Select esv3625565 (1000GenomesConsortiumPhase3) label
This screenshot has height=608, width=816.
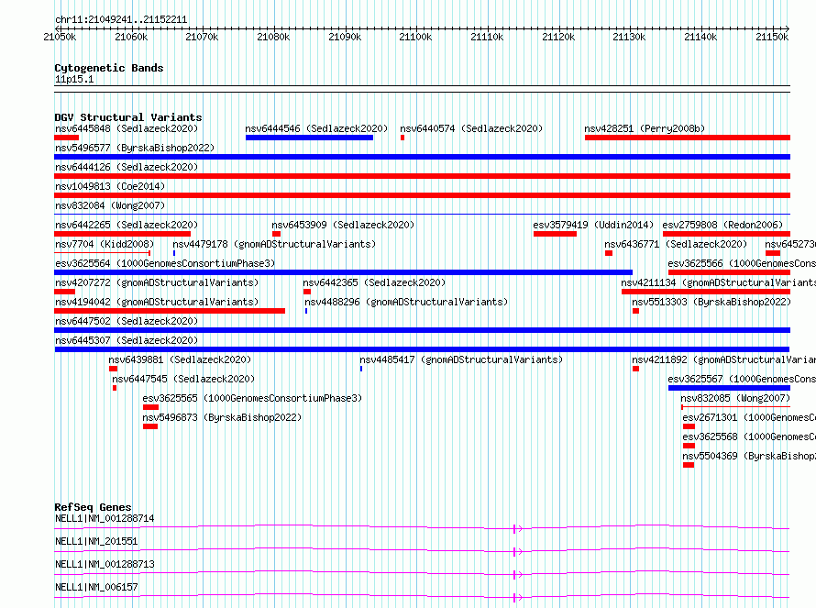(252, 398)
